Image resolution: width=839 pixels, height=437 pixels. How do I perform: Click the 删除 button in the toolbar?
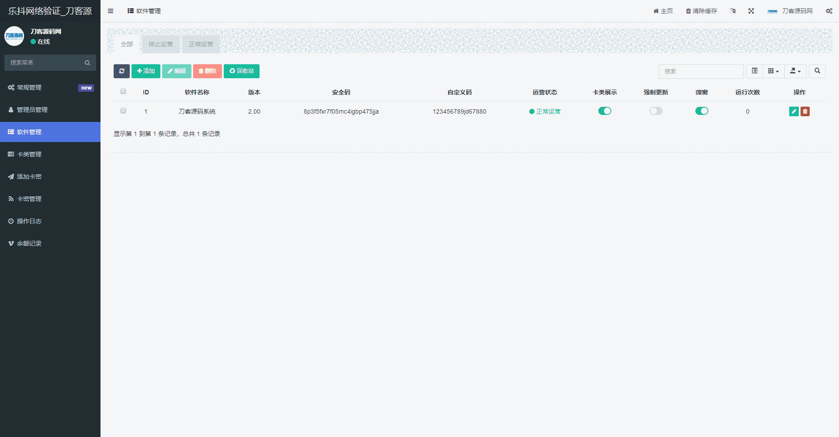[208, 71]
